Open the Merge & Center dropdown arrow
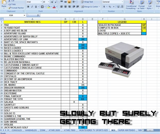The image size is (160, 134). coord(99,7)
